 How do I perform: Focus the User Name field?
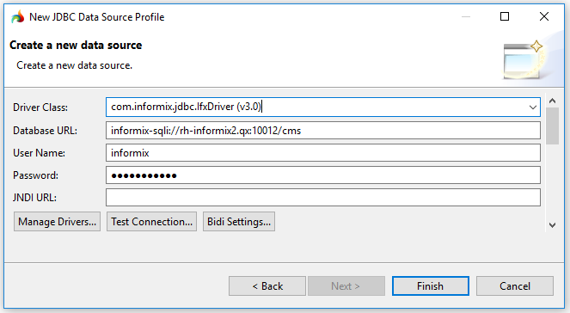point(322,153)
